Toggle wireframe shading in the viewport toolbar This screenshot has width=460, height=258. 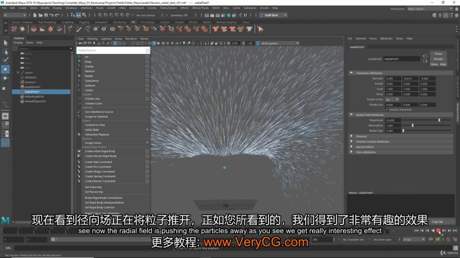tap(149, 43)
